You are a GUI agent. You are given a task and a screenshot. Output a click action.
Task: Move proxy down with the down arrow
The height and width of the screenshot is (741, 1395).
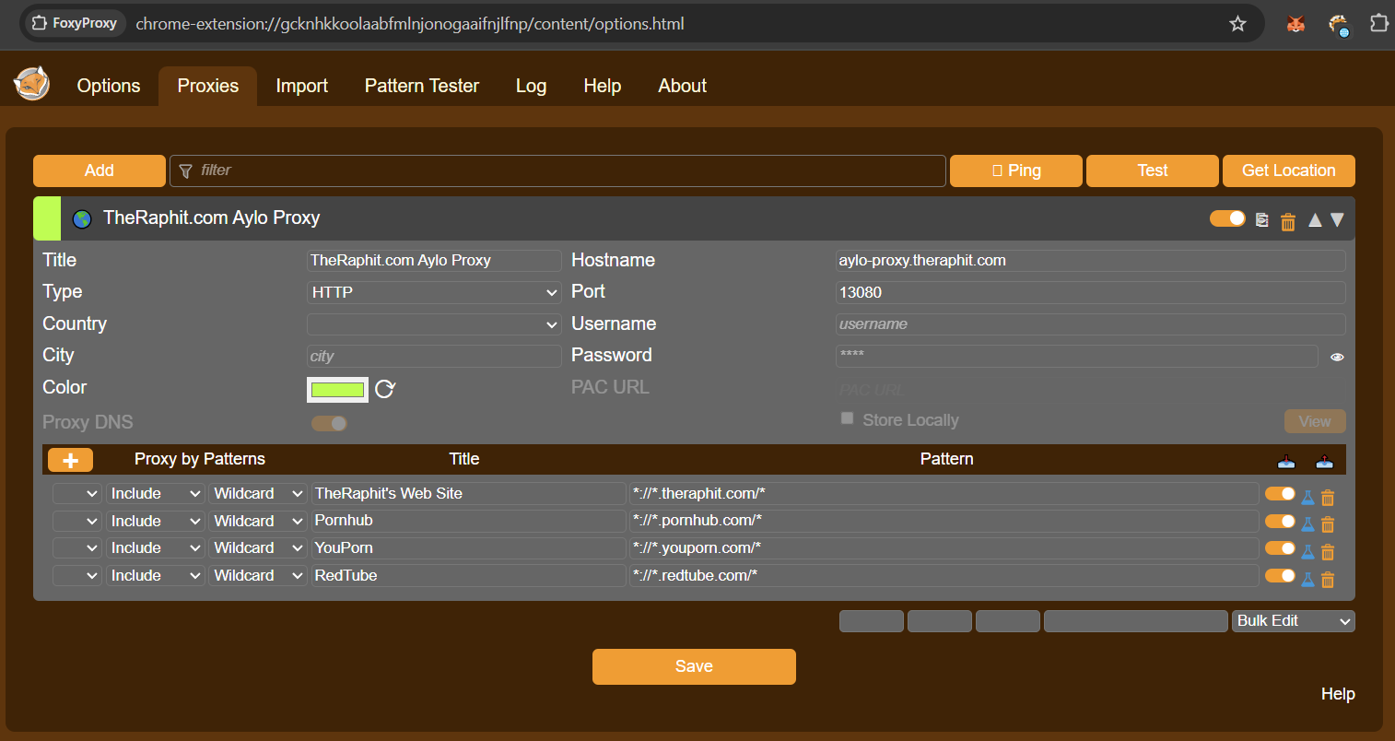(1337, 219)
